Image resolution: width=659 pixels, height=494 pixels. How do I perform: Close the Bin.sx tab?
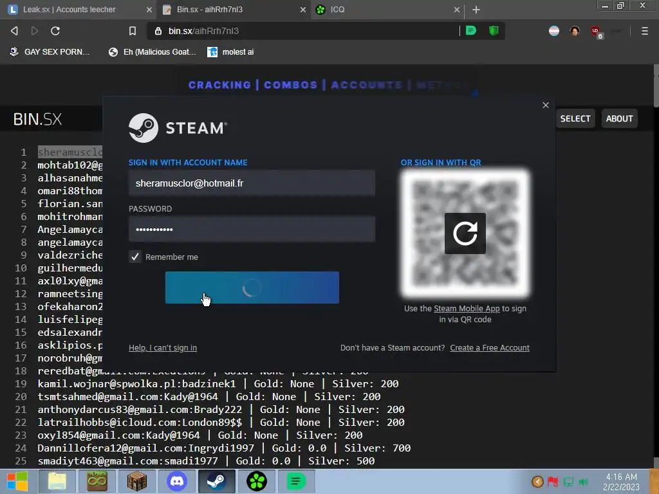pyautogui.click(x=303, y=10)
